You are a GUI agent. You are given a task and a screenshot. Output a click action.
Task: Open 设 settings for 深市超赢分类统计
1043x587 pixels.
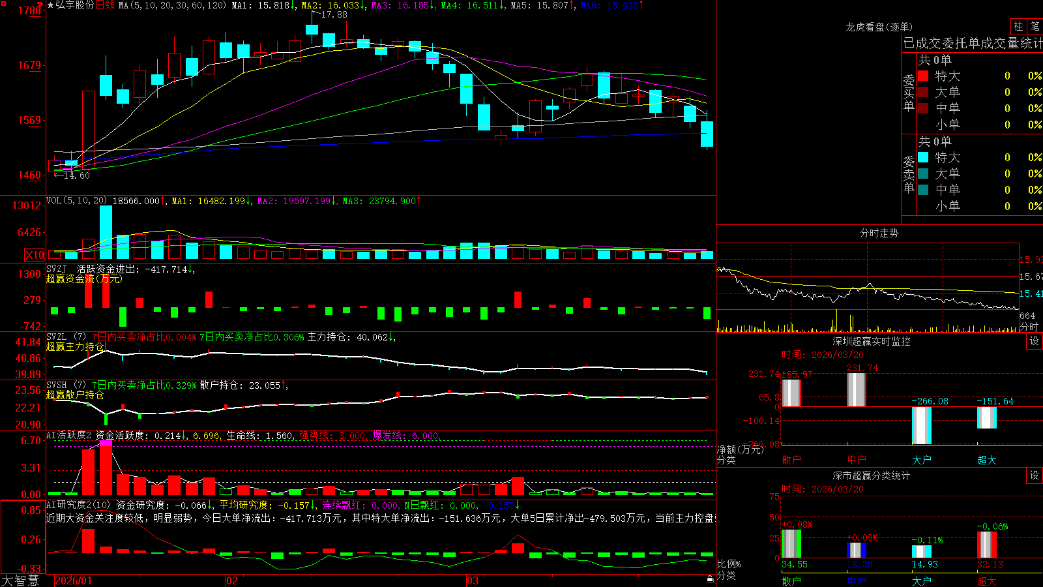point(1035,475)
